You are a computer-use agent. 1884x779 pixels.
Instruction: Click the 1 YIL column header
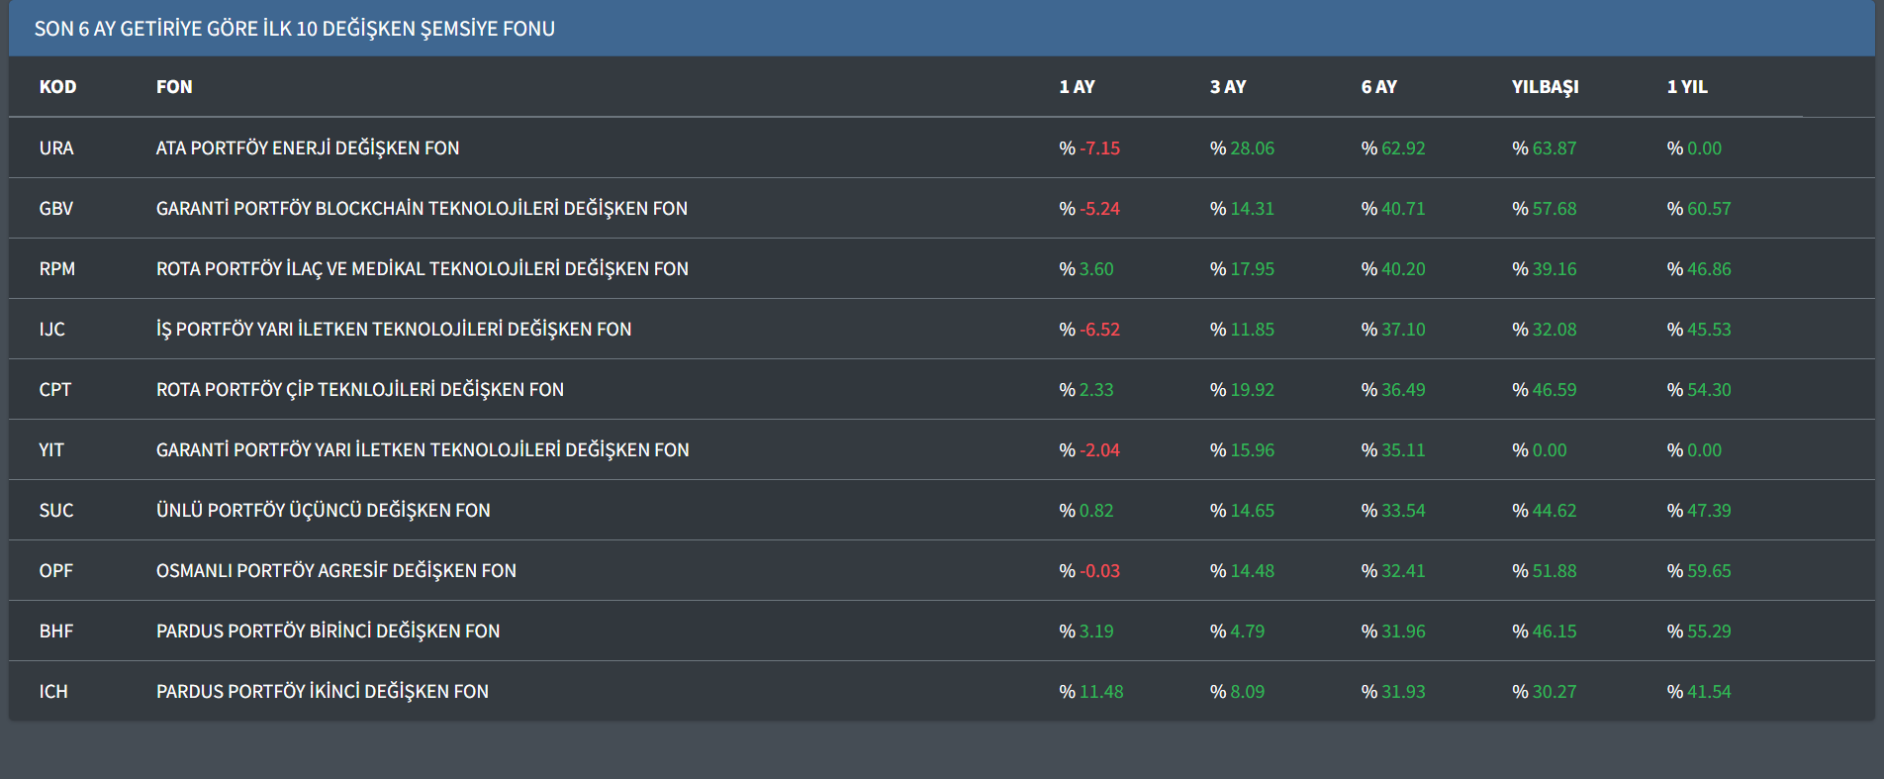[x=1686, y=87]
